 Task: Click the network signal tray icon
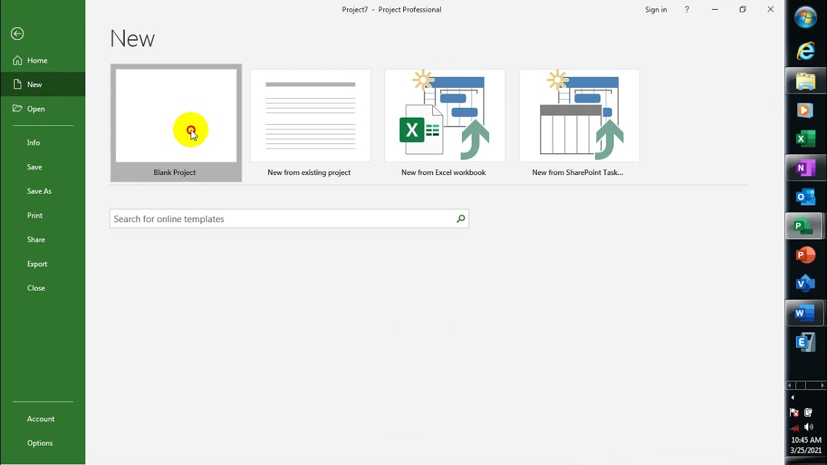click(x=795, y=428)
